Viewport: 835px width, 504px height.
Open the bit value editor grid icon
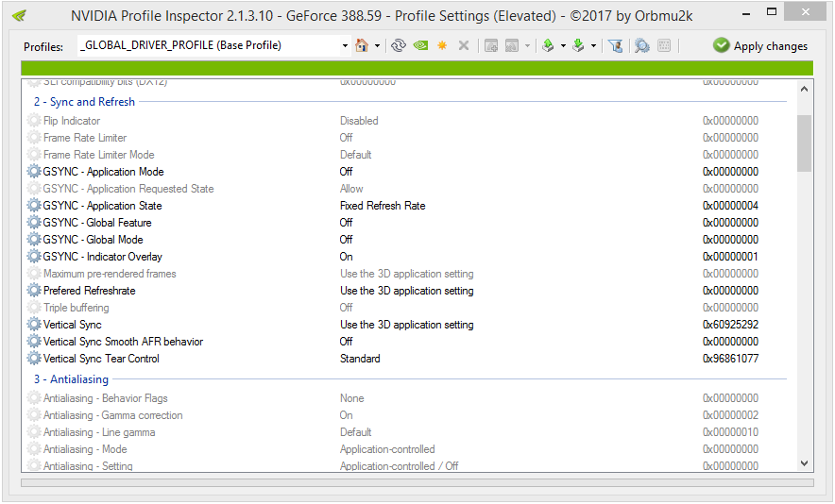(664, 45)
